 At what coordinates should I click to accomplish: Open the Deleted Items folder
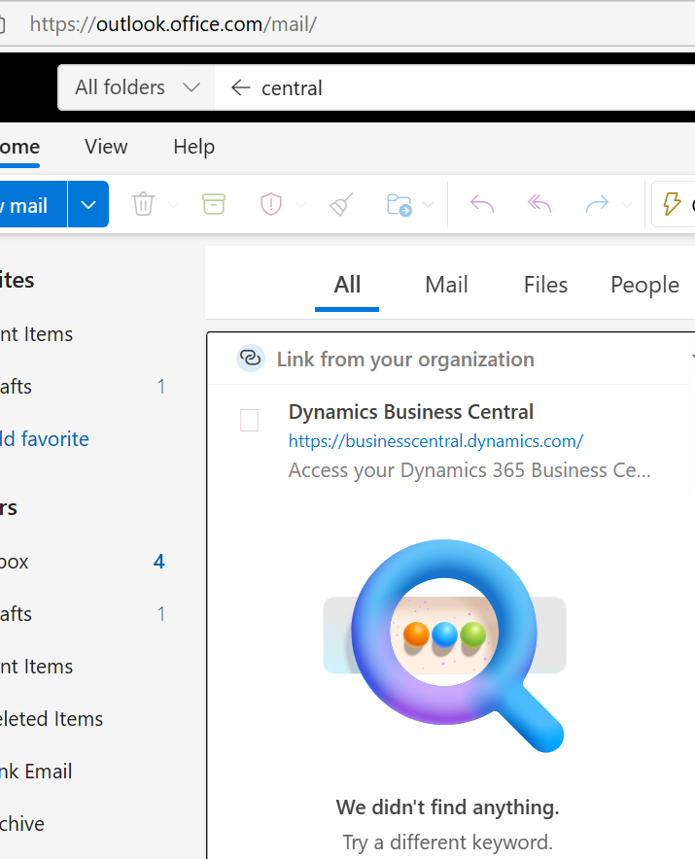click(x=83, y=719)
